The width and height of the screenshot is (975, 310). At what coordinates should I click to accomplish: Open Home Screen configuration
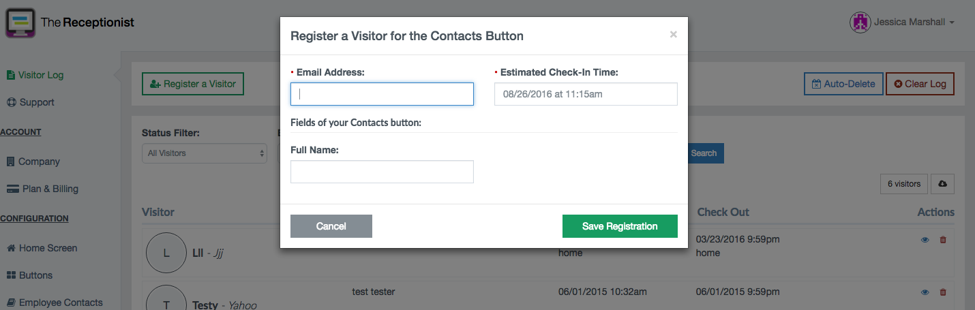click(x=42, y=248)
